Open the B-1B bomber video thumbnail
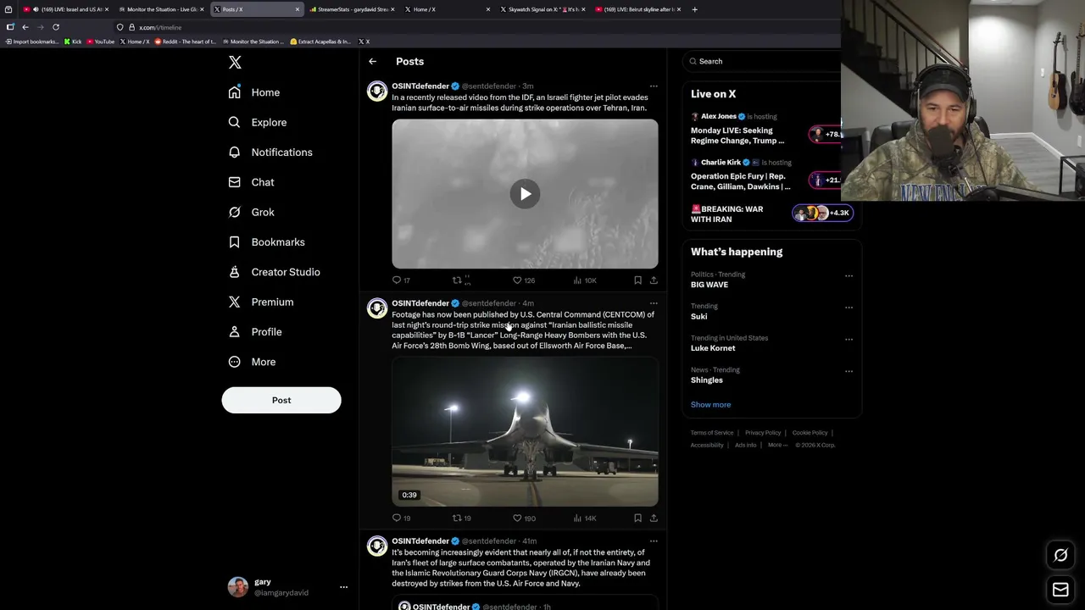The width and height of the screenshot is (1085, 610). coord(525,431)
